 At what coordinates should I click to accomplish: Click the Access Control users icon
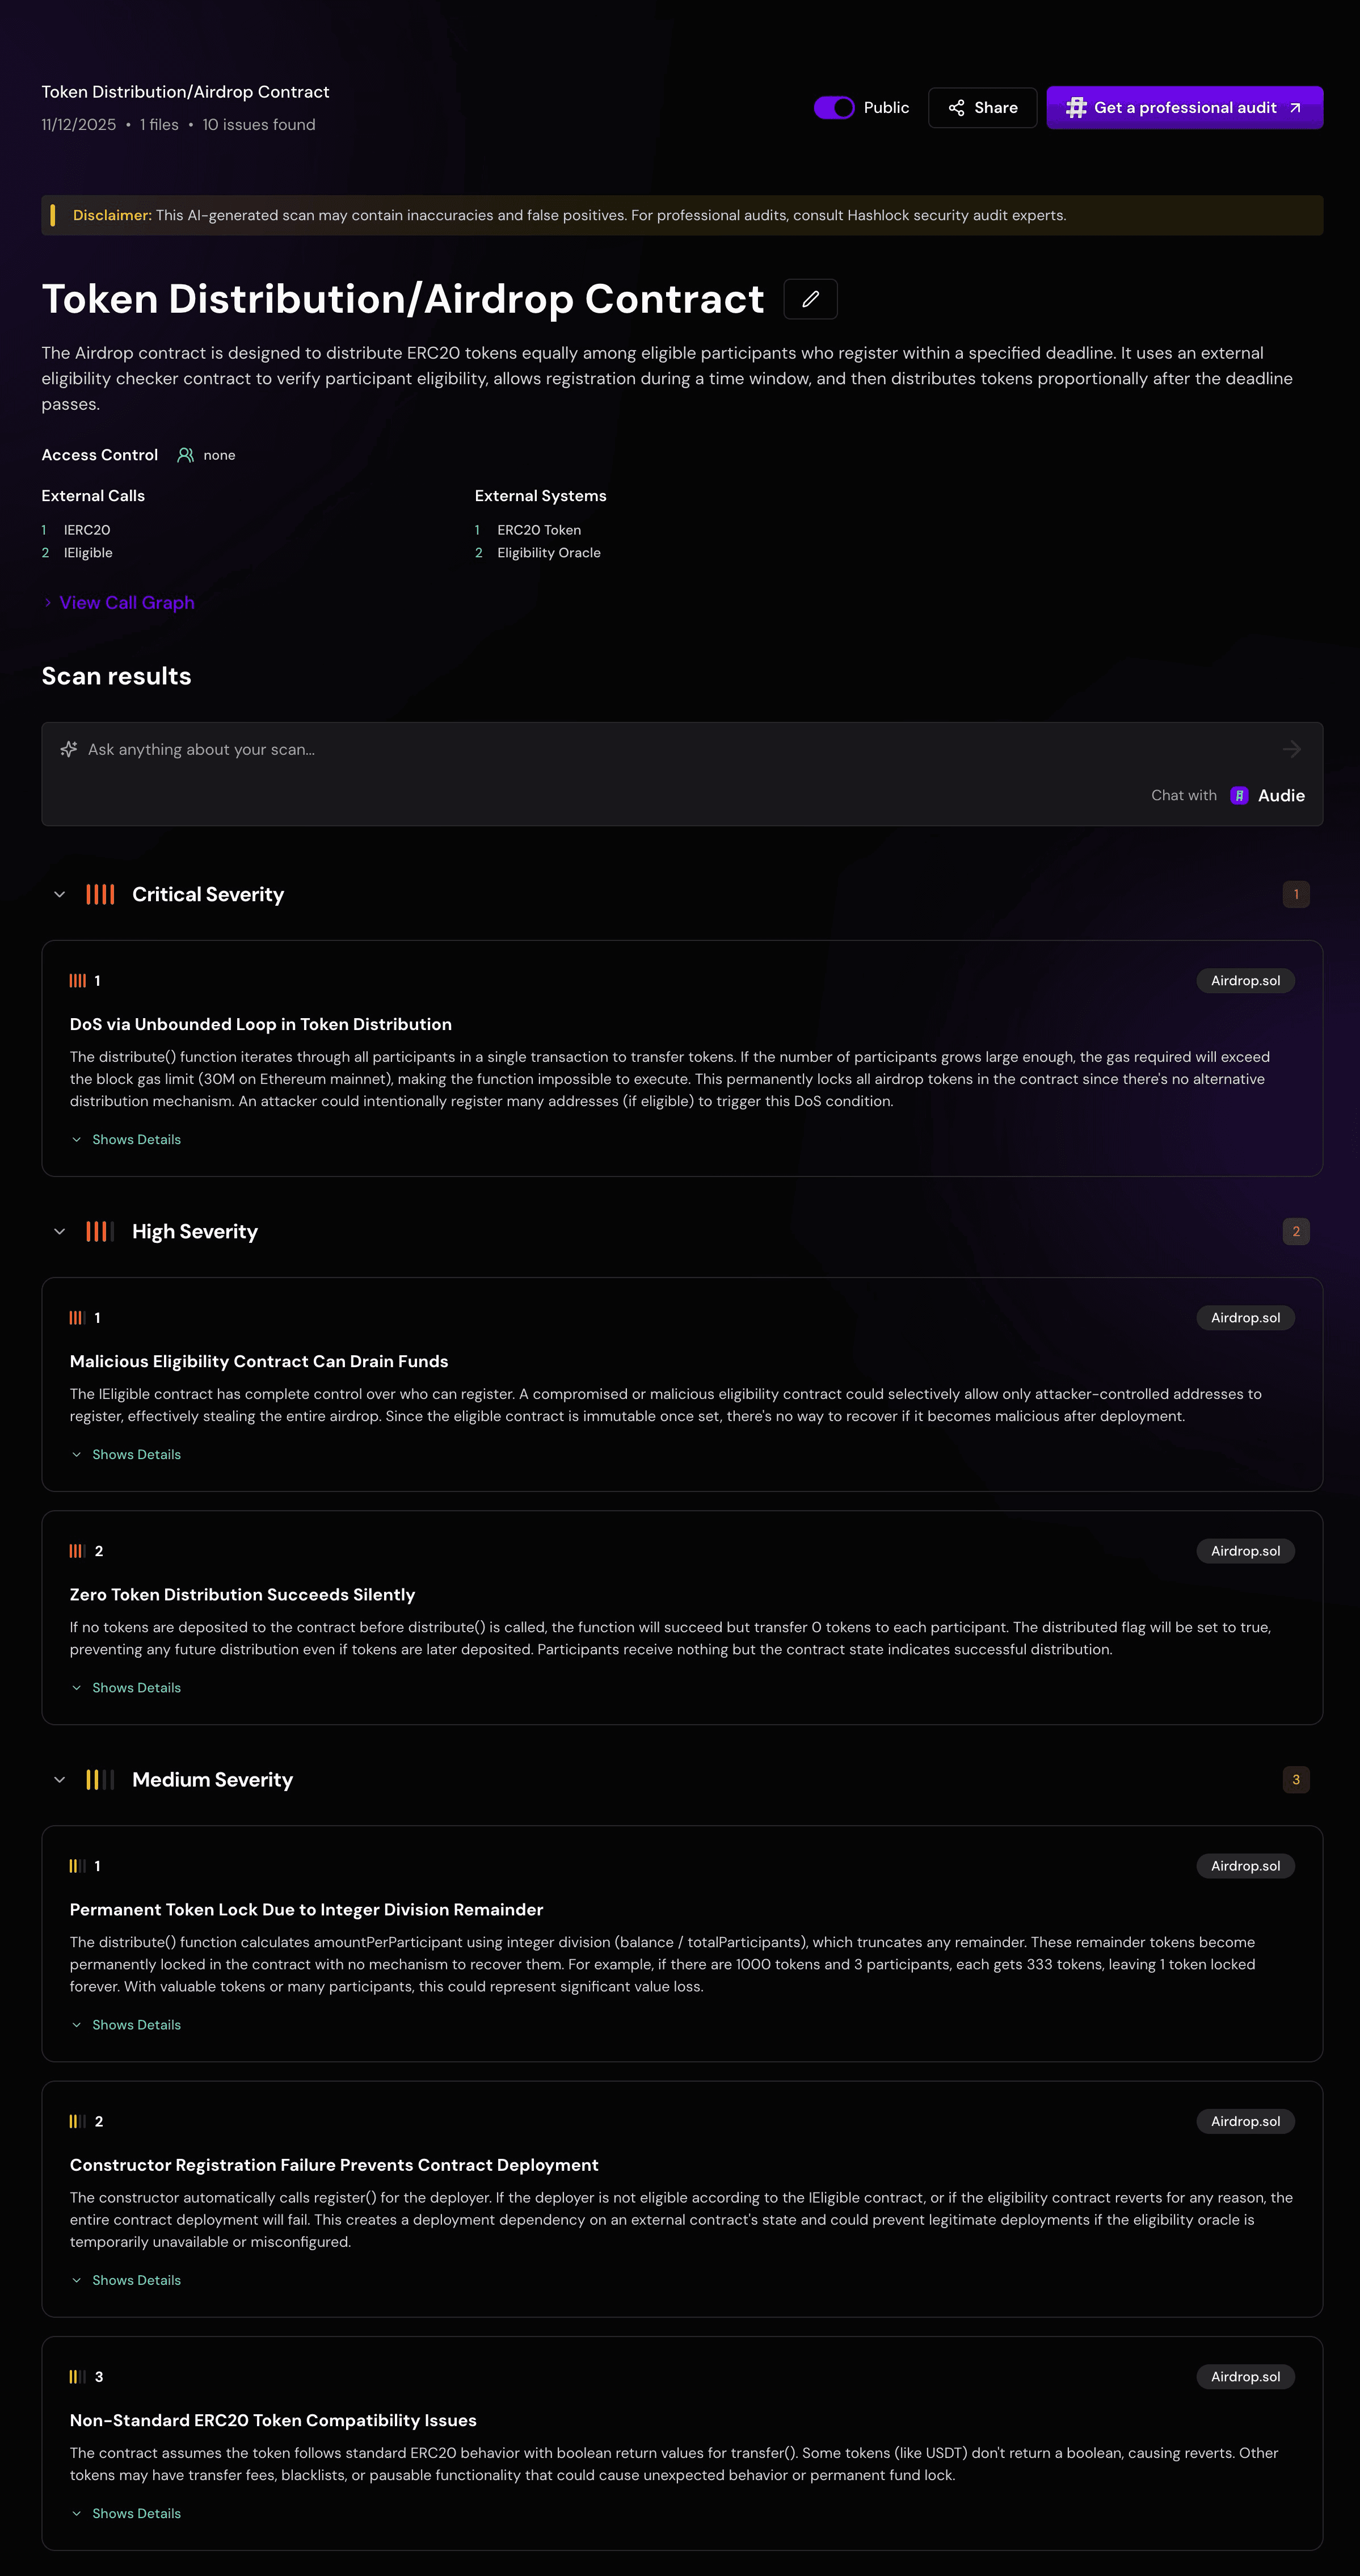(185, 455)
